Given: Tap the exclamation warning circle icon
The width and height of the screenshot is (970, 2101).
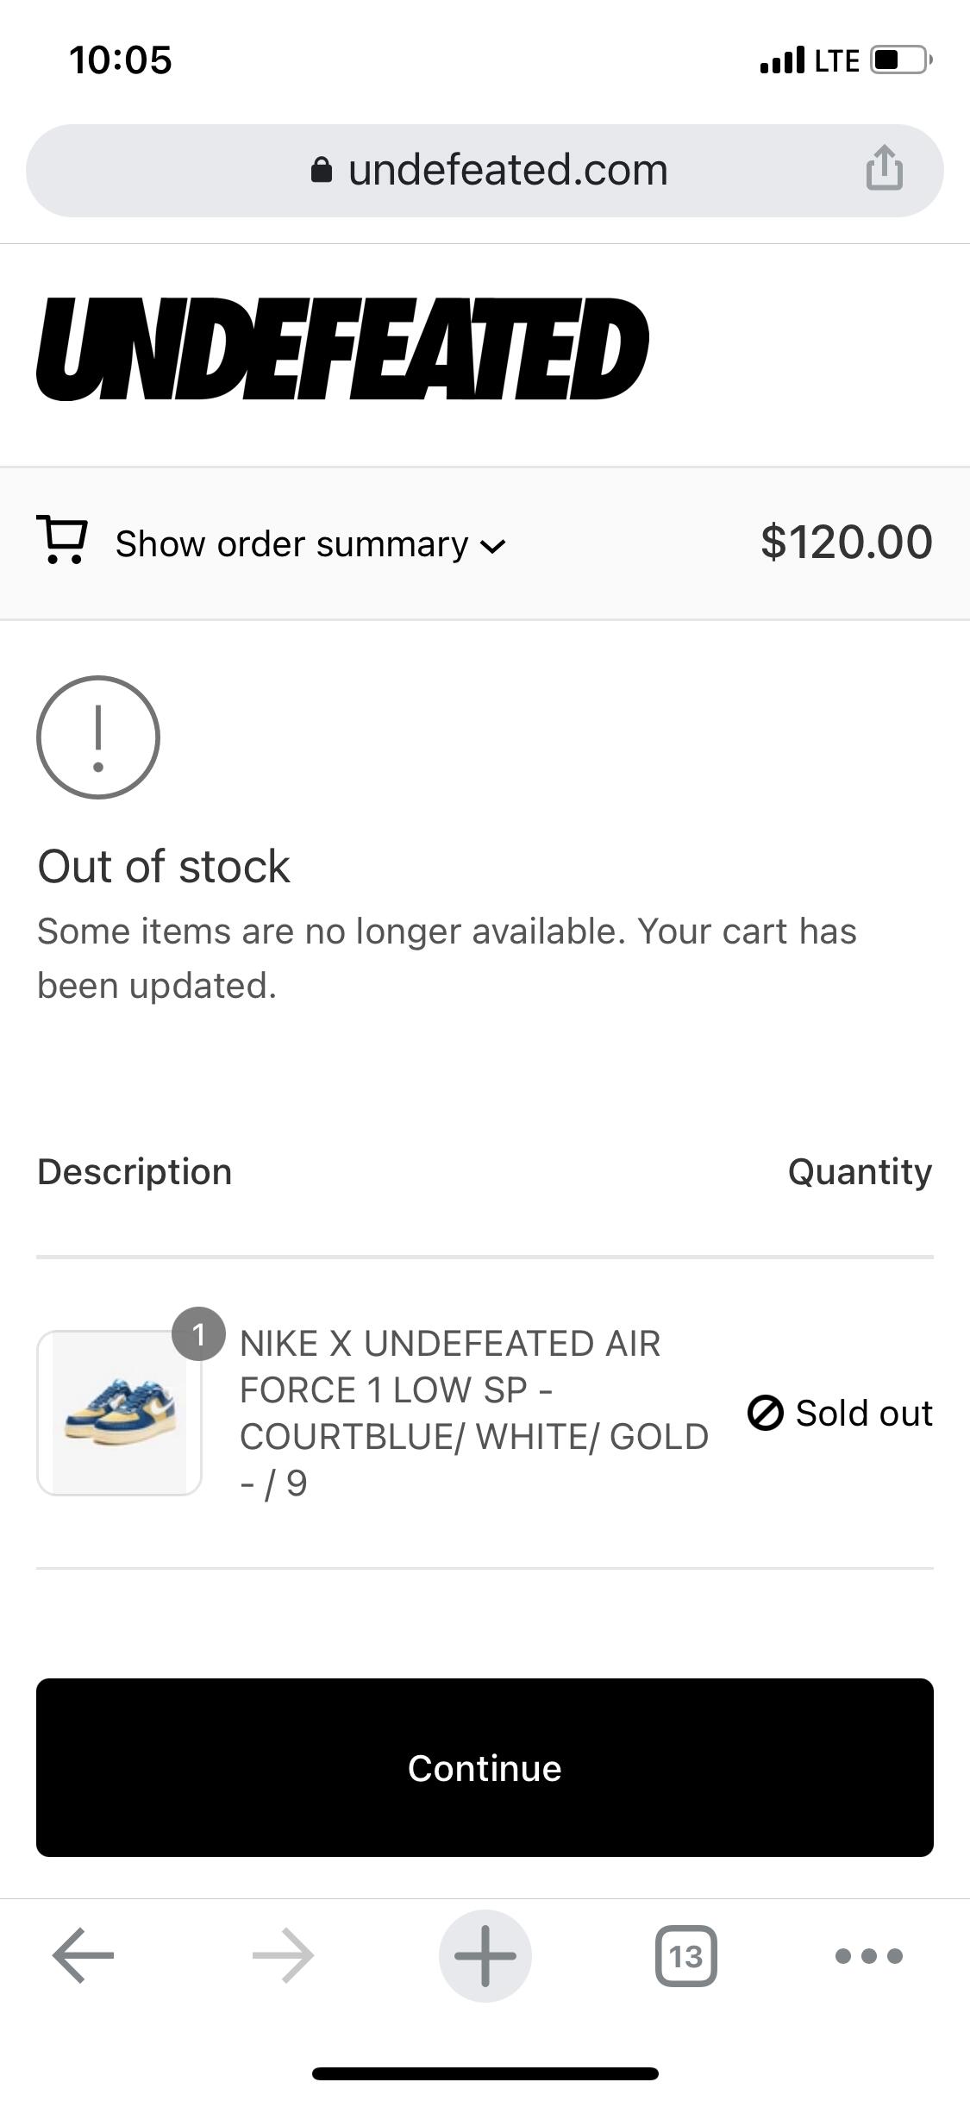Looking at the screenshot, I should [98, 737].
